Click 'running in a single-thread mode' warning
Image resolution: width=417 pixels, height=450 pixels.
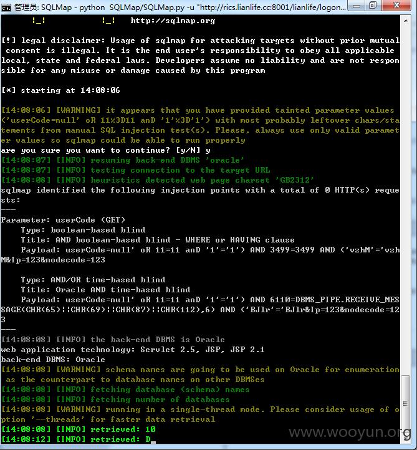point(200,409)
